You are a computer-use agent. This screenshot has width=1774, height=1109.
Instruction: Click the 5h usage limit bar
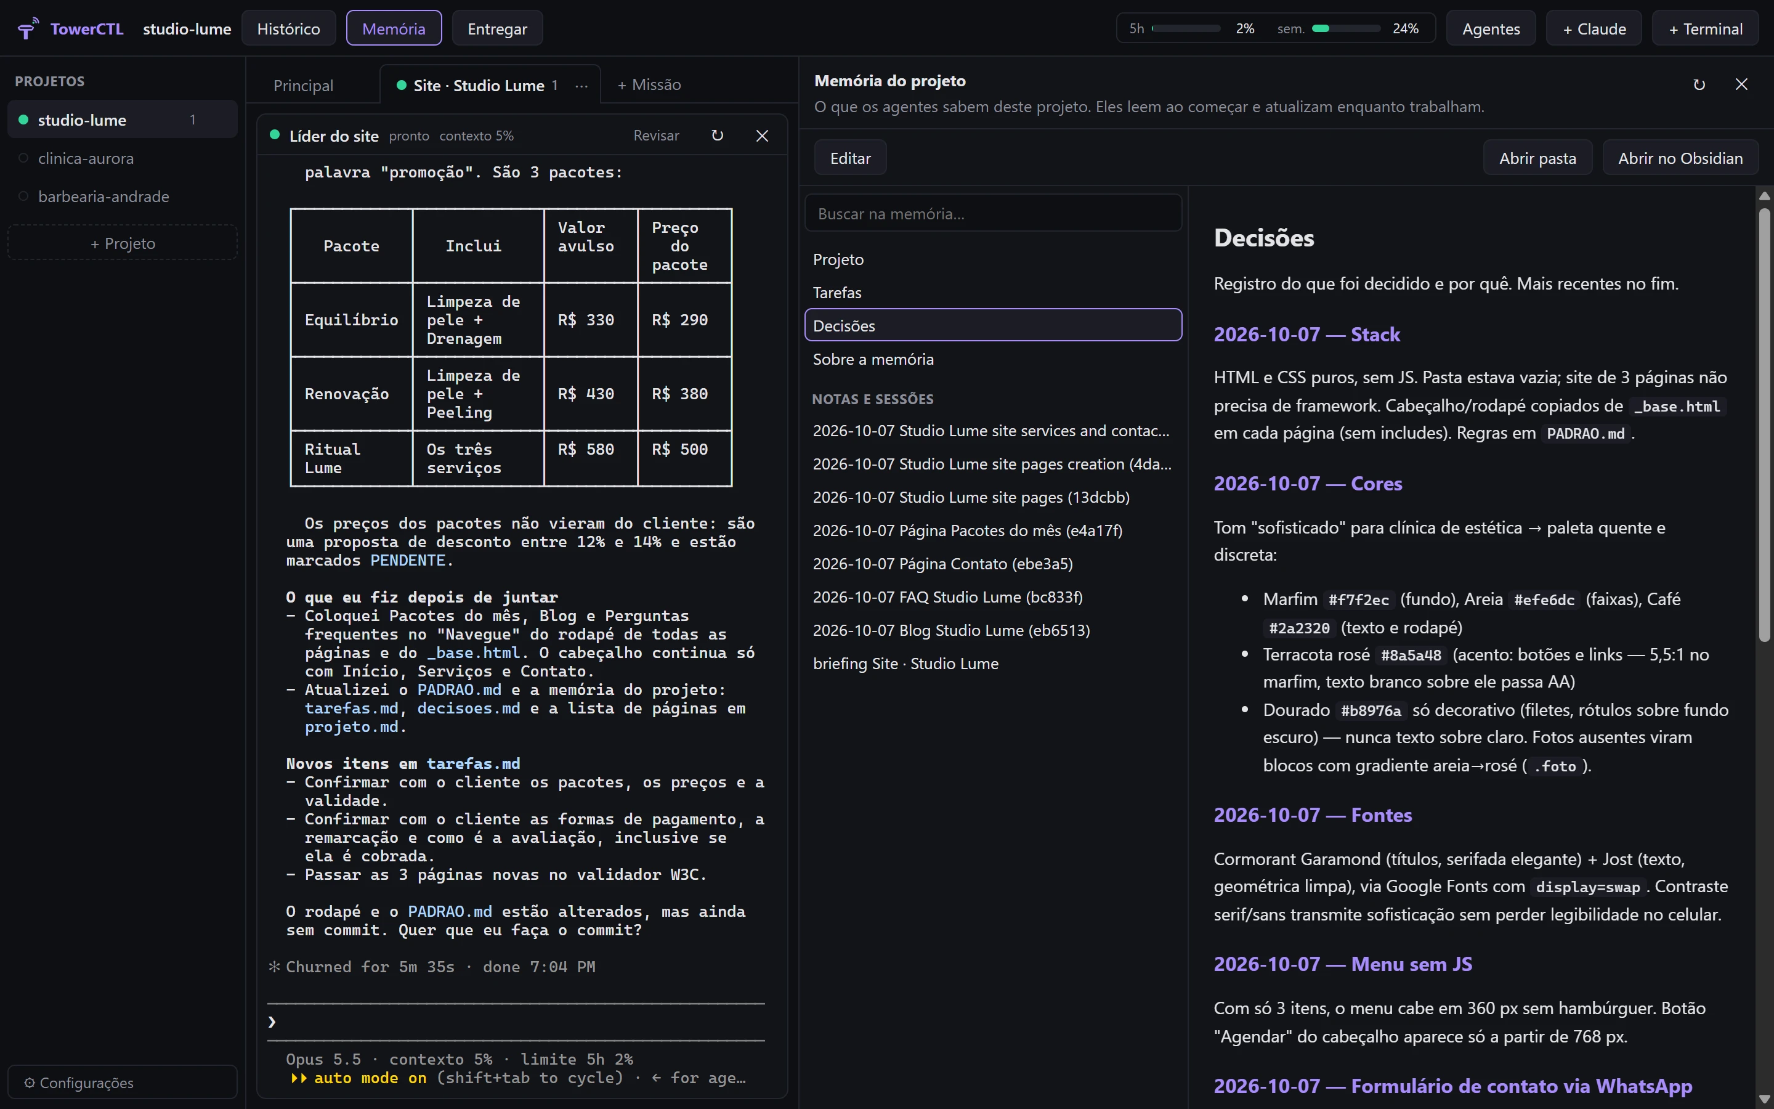click(1186, 28)
